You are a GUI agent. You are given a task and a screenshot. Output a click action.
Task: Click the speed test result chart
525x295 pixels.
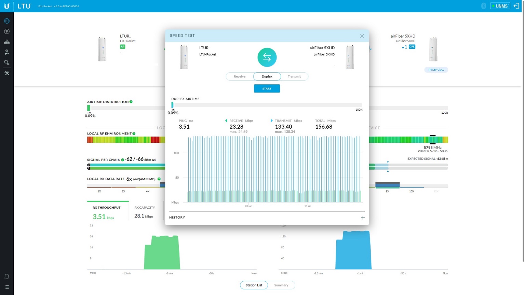[274, 169]
